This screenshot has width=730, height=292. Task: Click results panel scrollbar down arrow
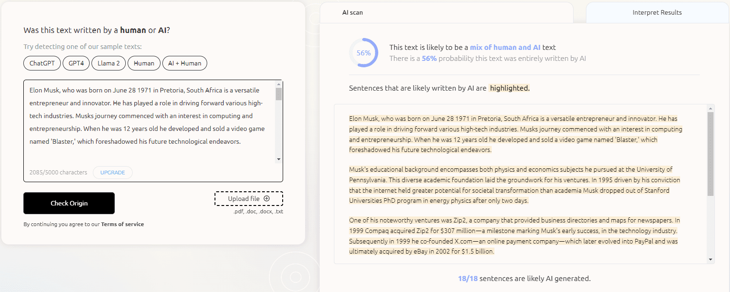[x=710, y=260]
